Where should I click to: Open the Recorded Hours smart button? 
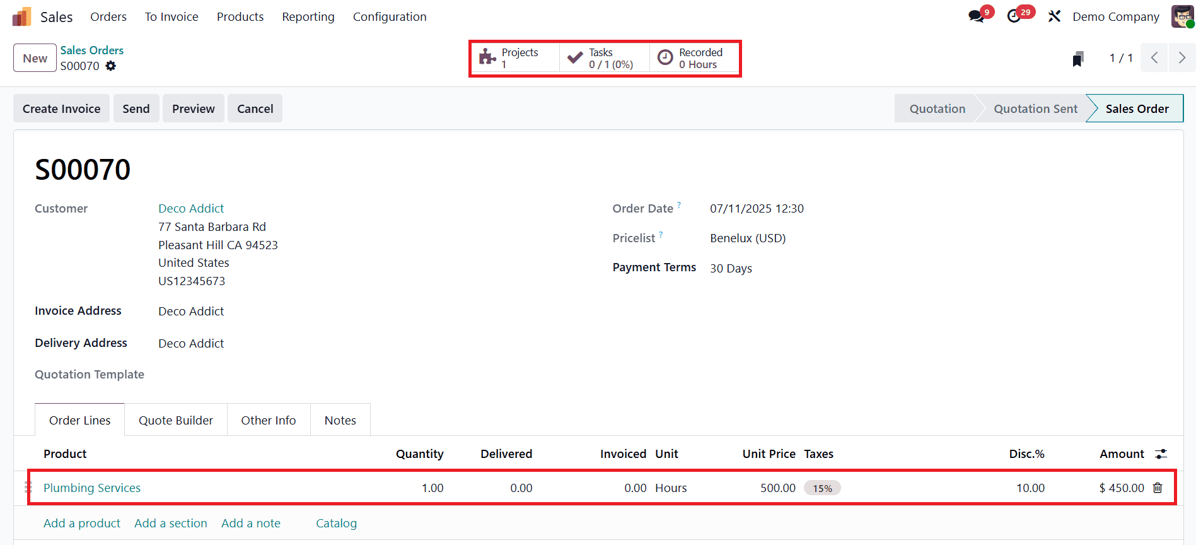tap(694, 58)
